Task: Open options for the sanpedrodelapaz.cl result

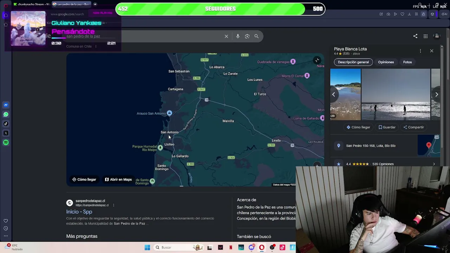Action: click(x=114, y=205)
